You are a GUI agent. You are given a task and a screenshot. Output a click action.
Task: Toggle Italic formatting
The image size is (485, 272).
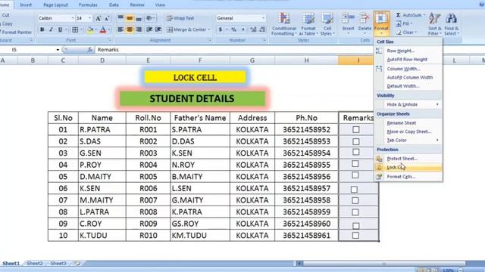(51, 29)
